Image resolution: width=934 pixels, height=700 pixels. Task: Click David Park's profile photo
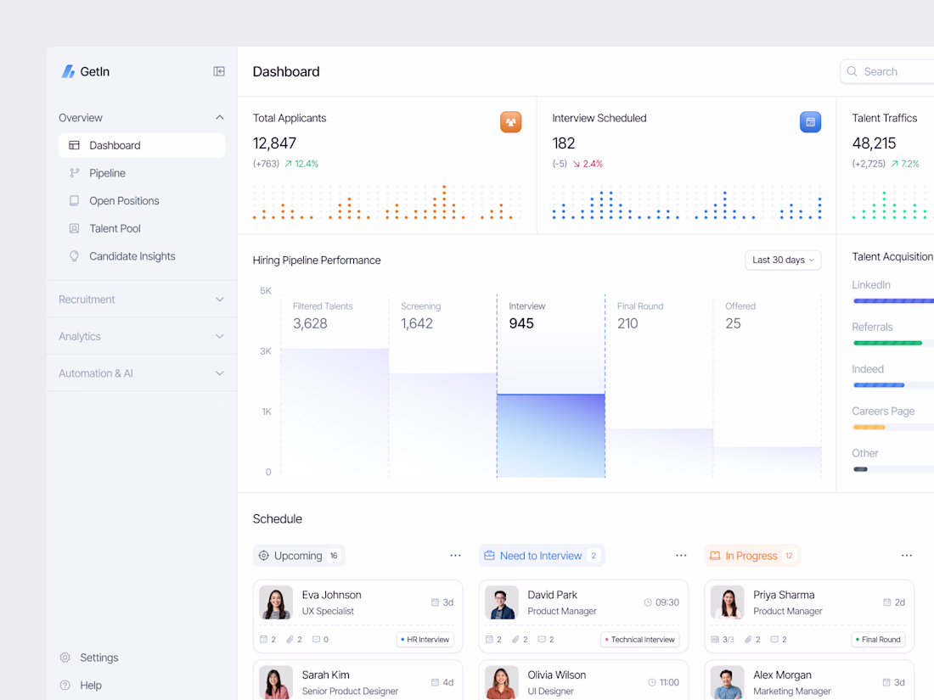point(502,602)
